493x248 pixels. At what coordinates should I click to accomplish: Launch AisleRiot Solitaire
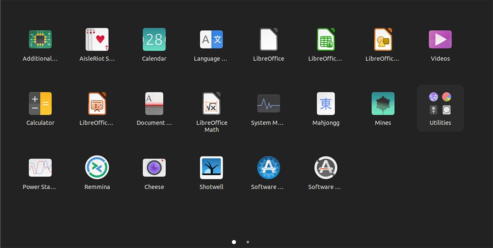pyautogui.click(x=97, y=40)
